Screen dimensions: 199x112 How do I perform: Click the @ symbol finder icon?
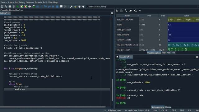(x=14, y=7)
